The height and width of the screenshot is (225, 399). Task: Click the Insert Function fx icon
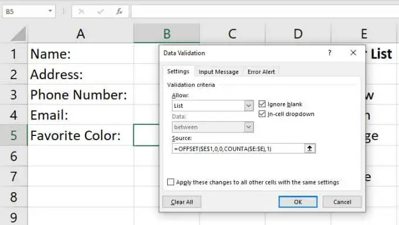[x=119, y=12]
